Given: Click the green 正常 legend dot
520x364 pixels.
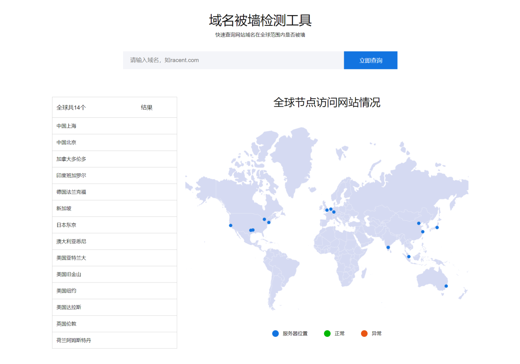Looking at the screenshot, I should tap(327, 333).
